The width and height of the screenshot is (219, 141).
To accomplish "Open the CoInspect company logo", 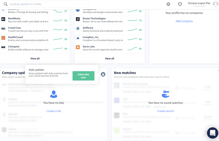I will (x=3, y=47).
